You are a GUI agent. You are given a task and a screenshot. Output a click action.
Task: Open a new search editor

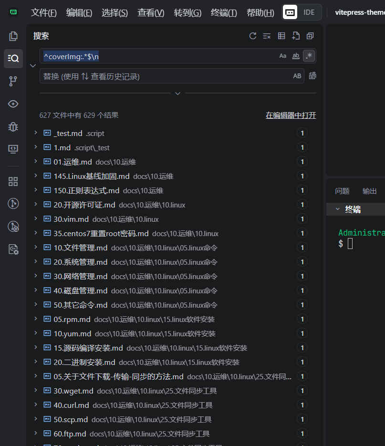(x=296, y=36)
